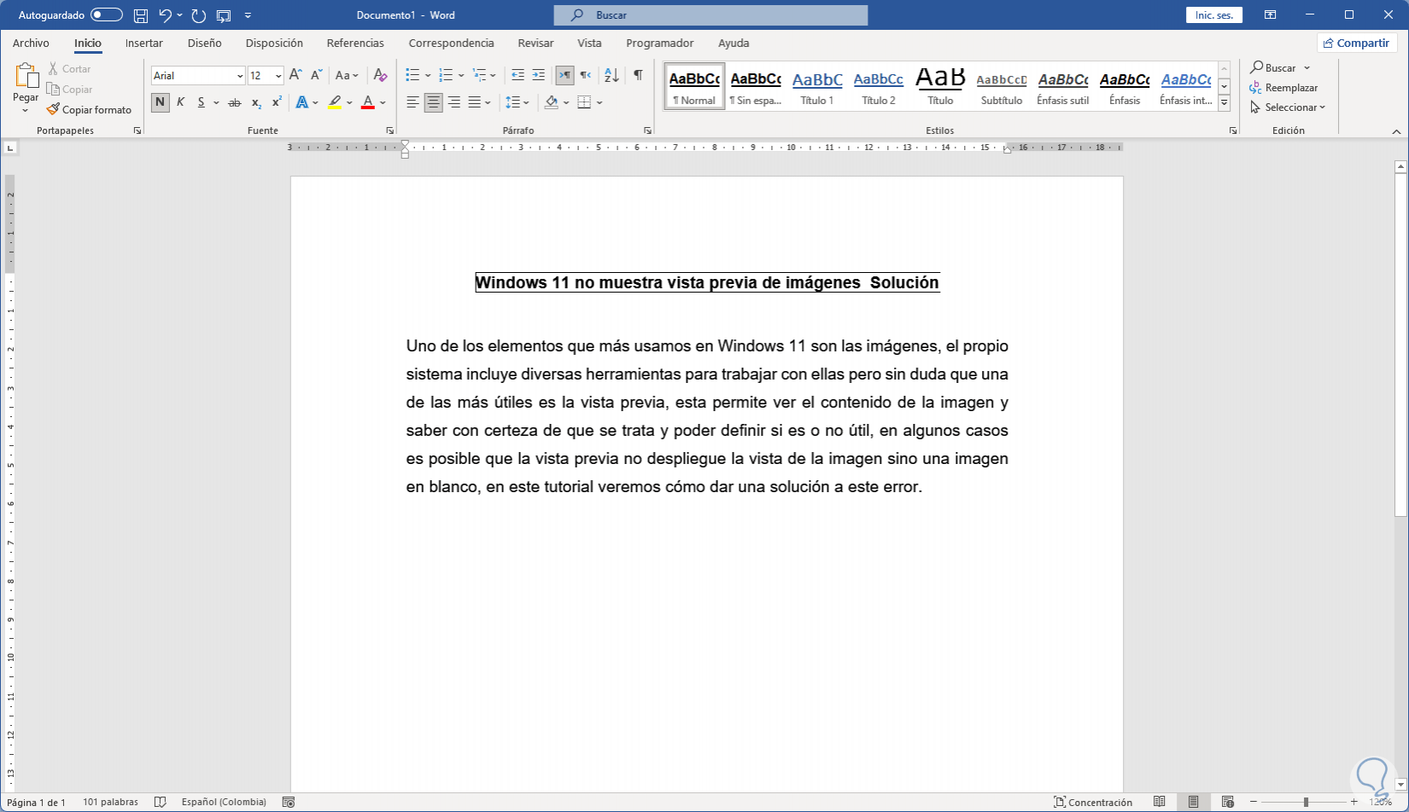1409x812 pixels.
Task: Open the Arial font name dropdown
Action: pos(240,76)
